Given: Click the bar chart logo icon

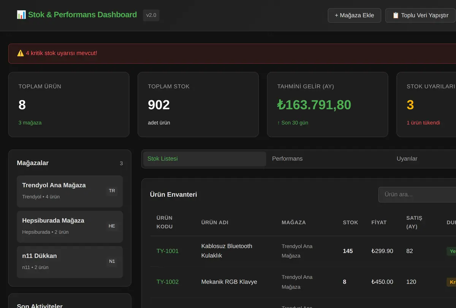Looking at the screenshot, I should (21, 15).
